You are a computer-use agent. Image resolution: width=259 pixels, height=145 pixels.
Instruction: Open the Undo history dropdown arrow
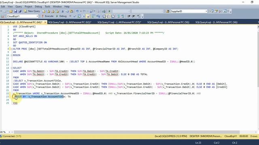click(81, 11)
